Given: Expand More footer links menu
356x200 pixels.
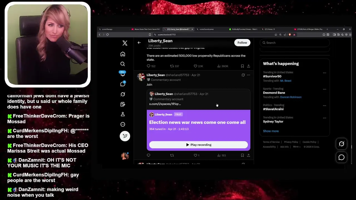Looking at the screenshot, I should click(x=297, y=147).
